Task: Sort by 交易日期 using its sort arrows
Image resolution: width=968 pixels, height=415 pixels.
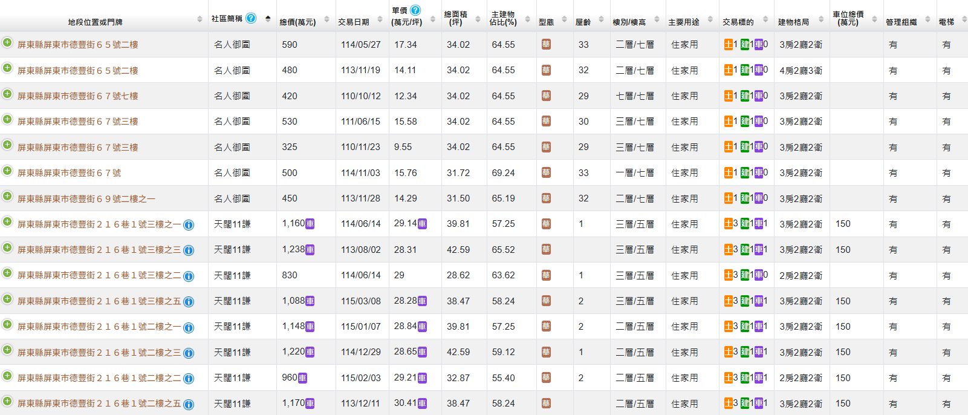Action: pyautogui.click(x=380, y=19)
